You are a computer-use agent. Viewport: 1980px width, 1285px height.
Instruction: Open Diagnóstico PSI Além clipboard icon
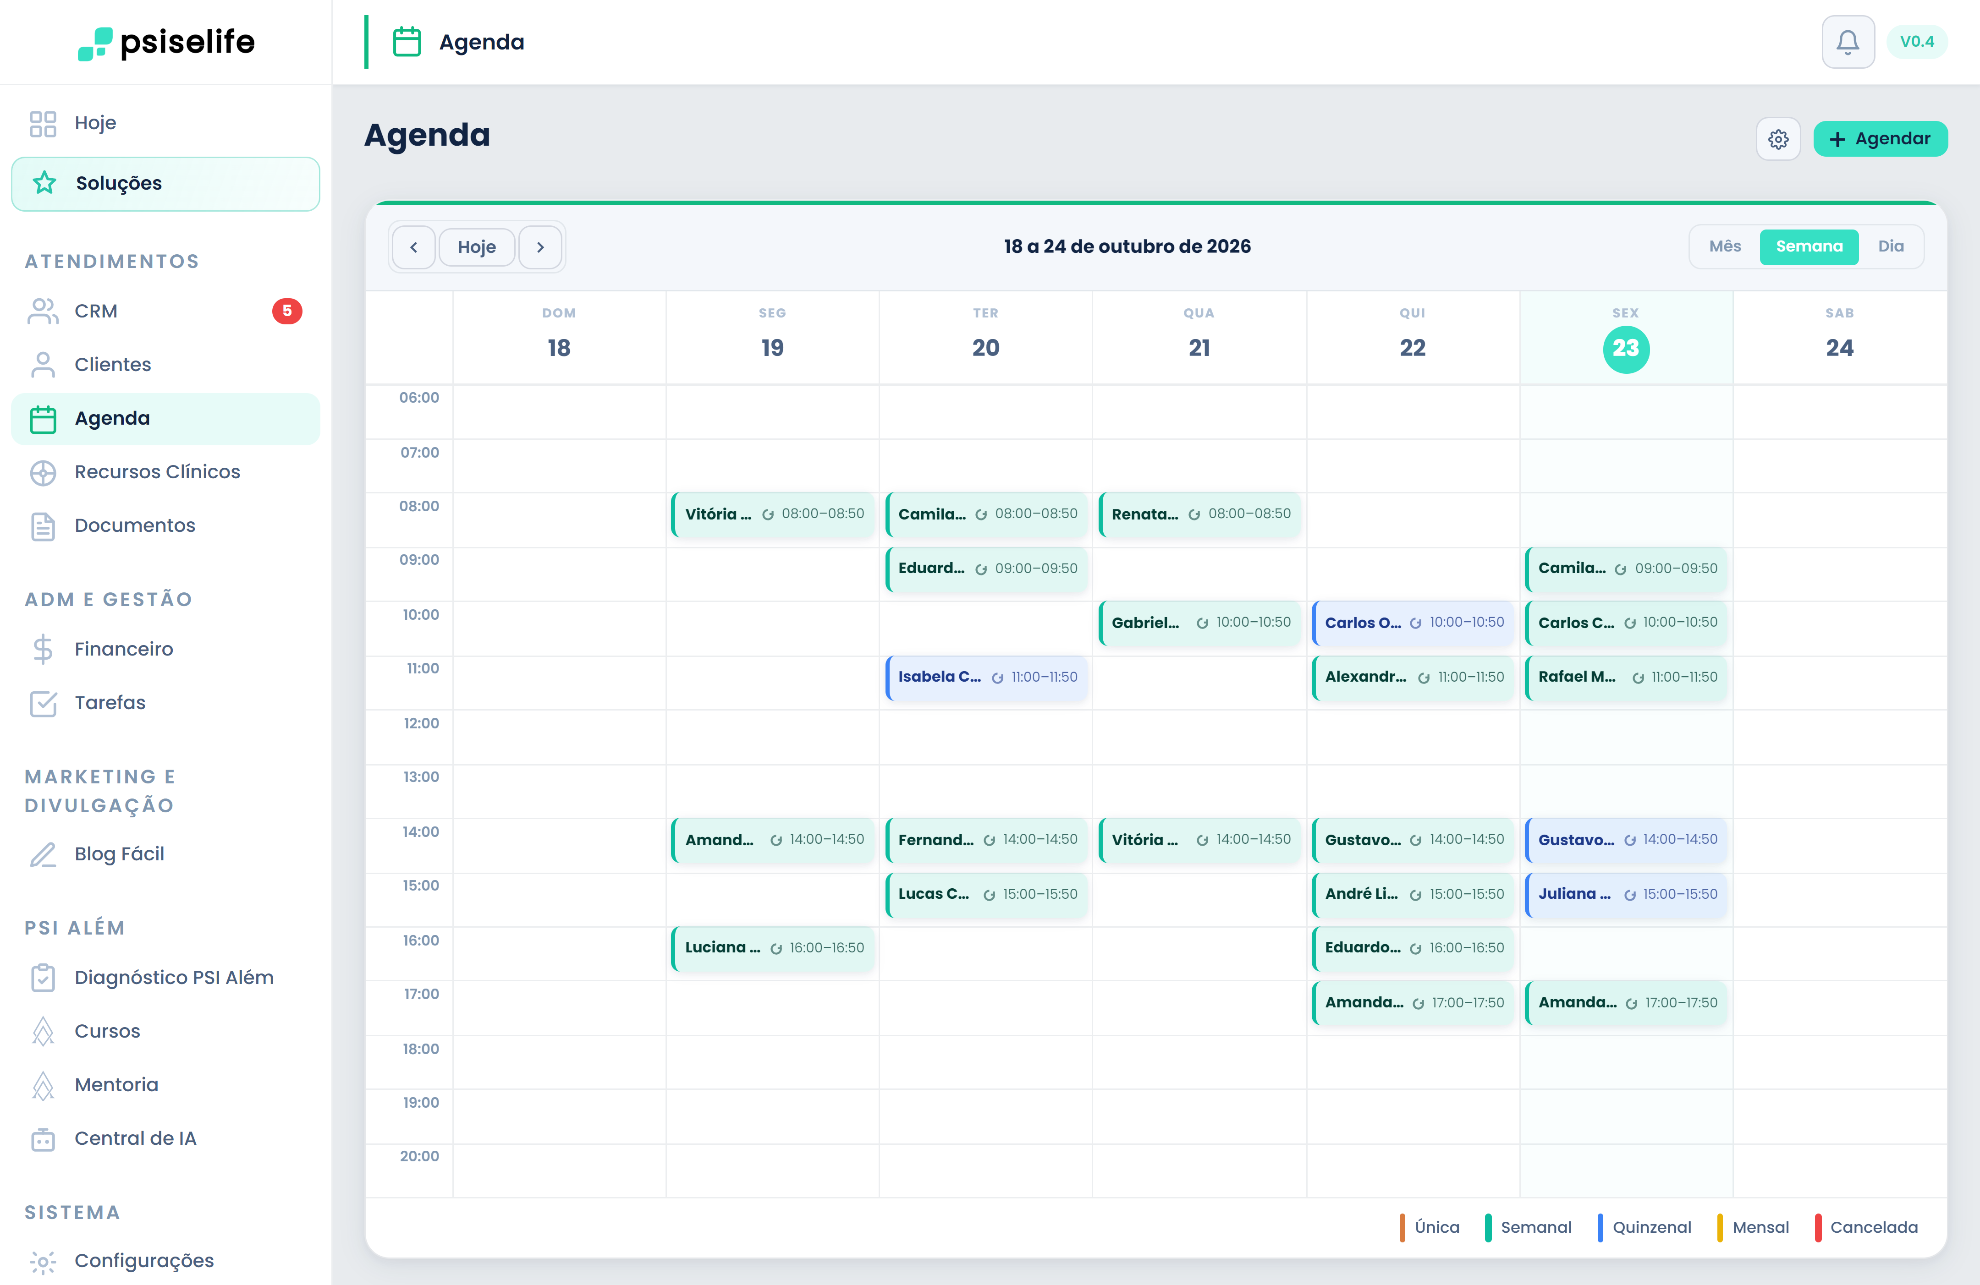[x=43, y=977]
